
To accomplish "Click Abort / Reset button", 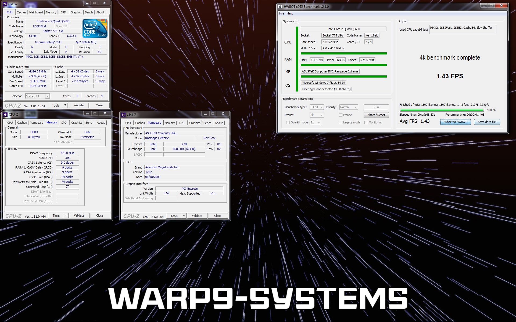I will pos(376,115).
